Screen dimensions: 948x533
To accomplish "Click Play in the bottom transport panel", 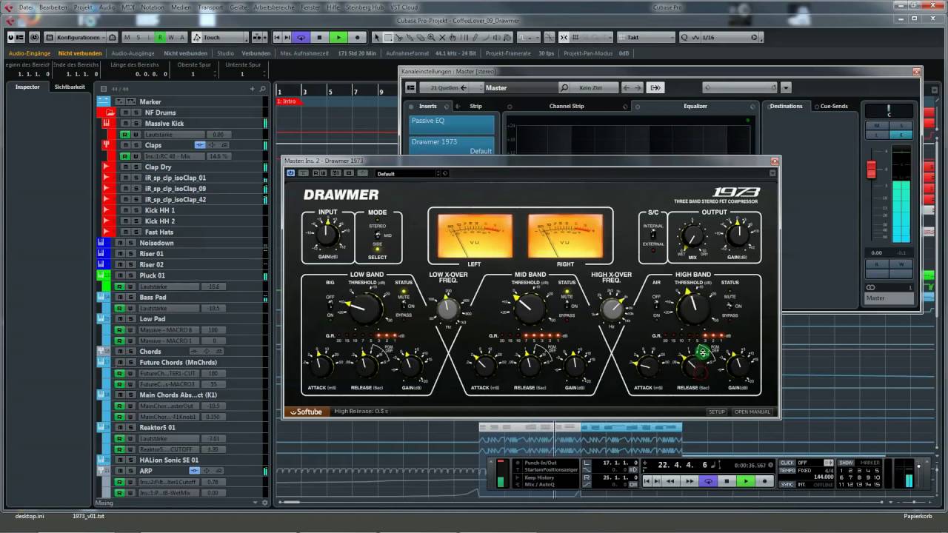I will (746, 481).
